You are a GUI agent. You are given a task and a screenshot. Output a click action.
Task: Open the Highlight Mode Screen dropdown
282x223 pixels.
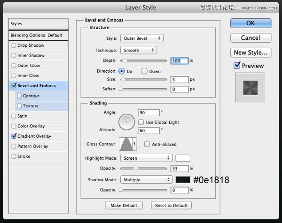[x=146, y=158]
